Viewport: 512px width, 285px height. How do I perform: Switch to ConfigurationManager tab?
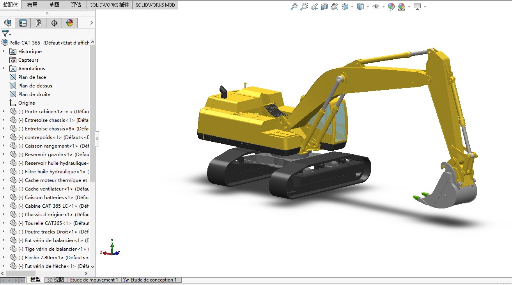click(38, 23)
